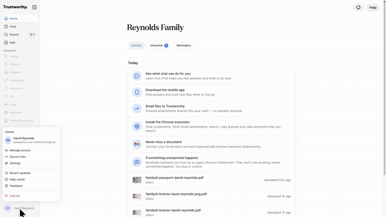Click the Gmail icon
Viewport: 386px width, 217px height.
click(137, 144)
